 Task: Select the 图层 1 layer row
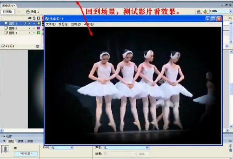pos(21,33)
